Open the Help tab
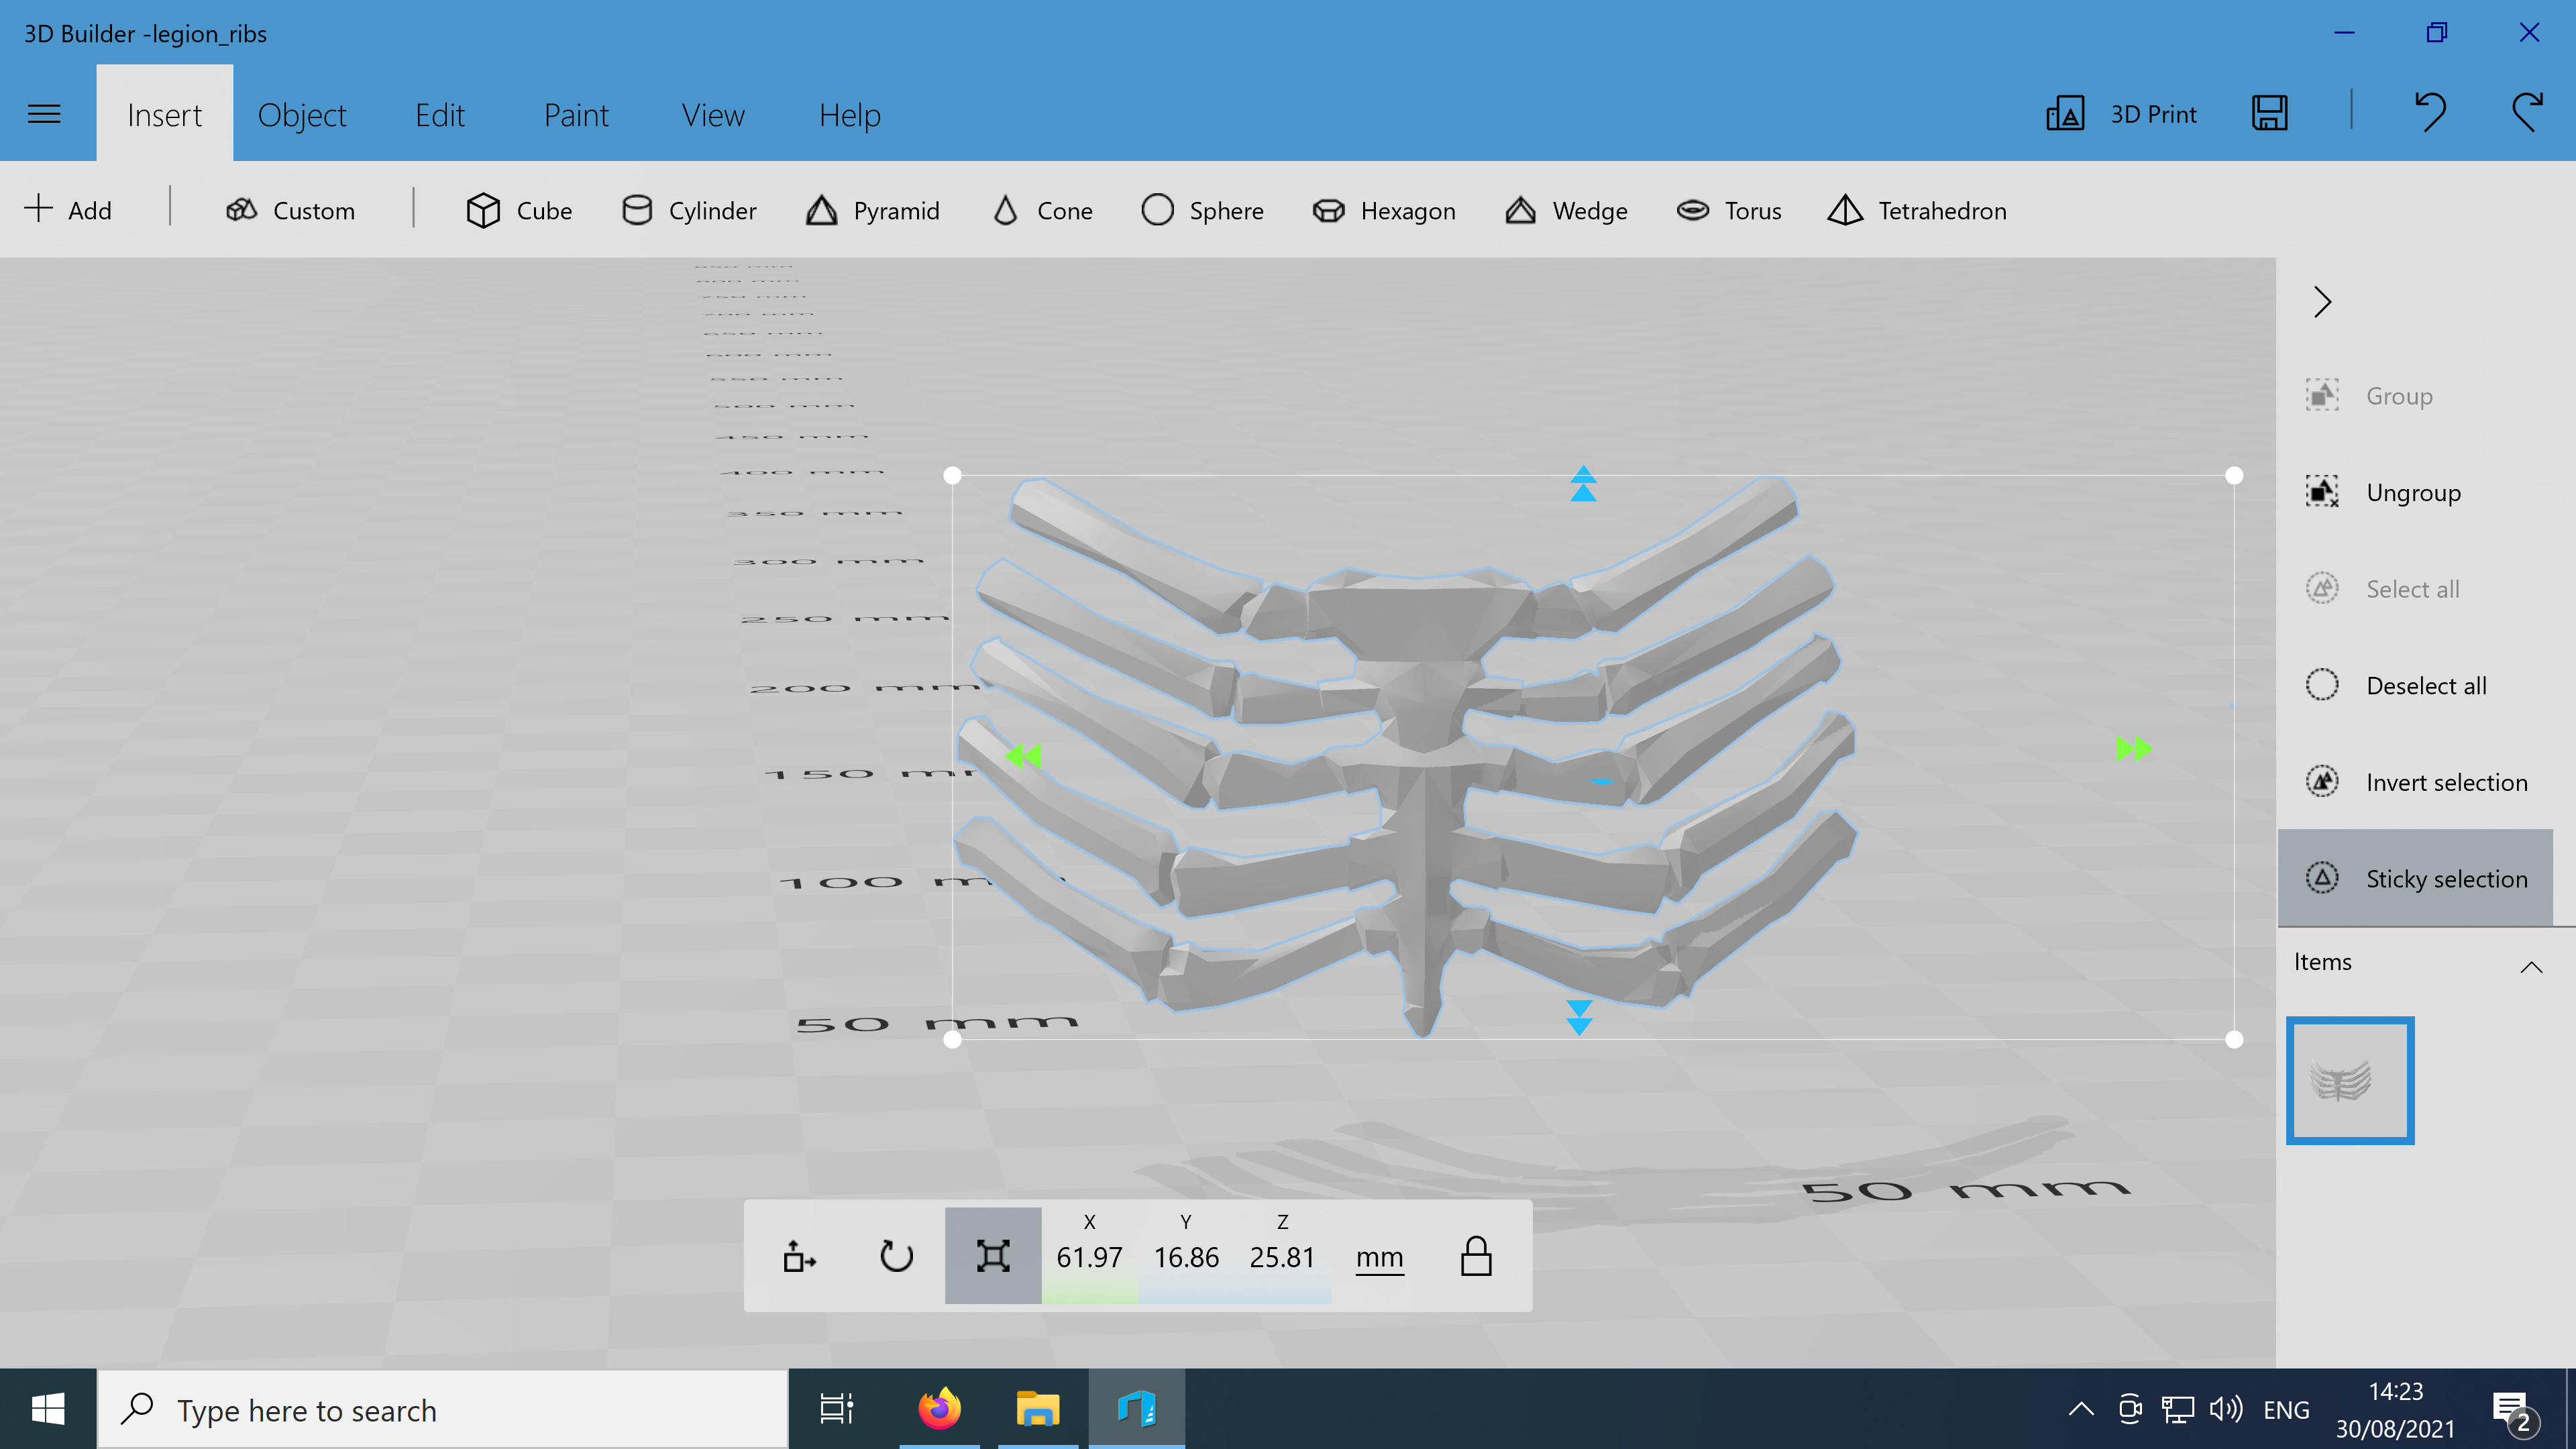2576x1449 pixels. coord(849,114)
